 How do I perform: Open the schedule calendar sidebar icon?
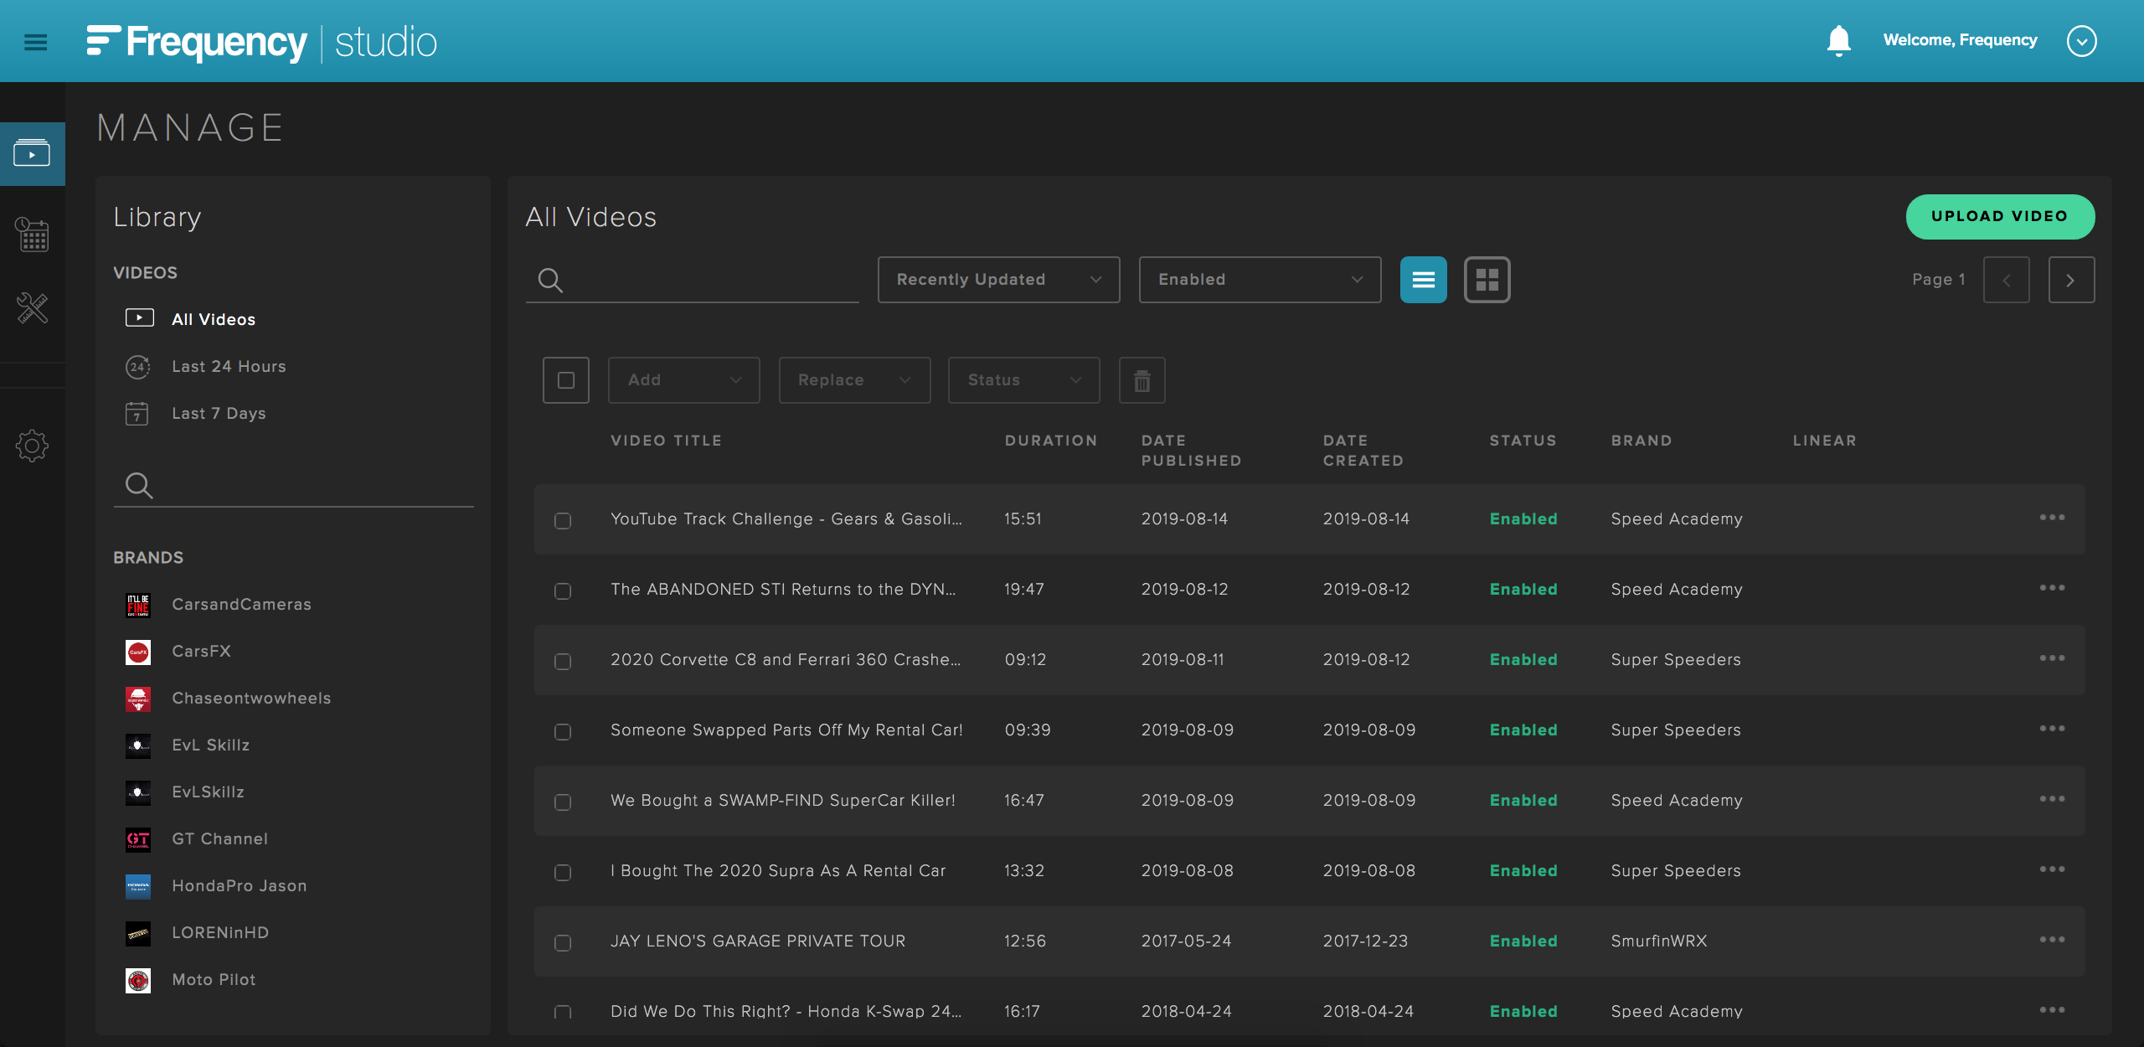(x=32, y=234)
